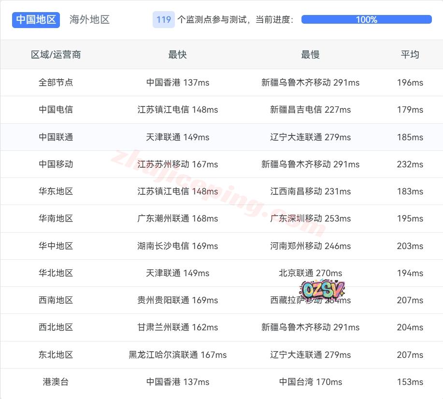
Task: Switch to the 中国地区 tab
Action: coord(36,20)
